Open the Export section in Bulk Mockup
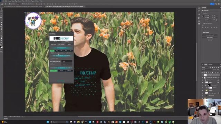Viewport: 221px width, 124px height. pos(69,44)
